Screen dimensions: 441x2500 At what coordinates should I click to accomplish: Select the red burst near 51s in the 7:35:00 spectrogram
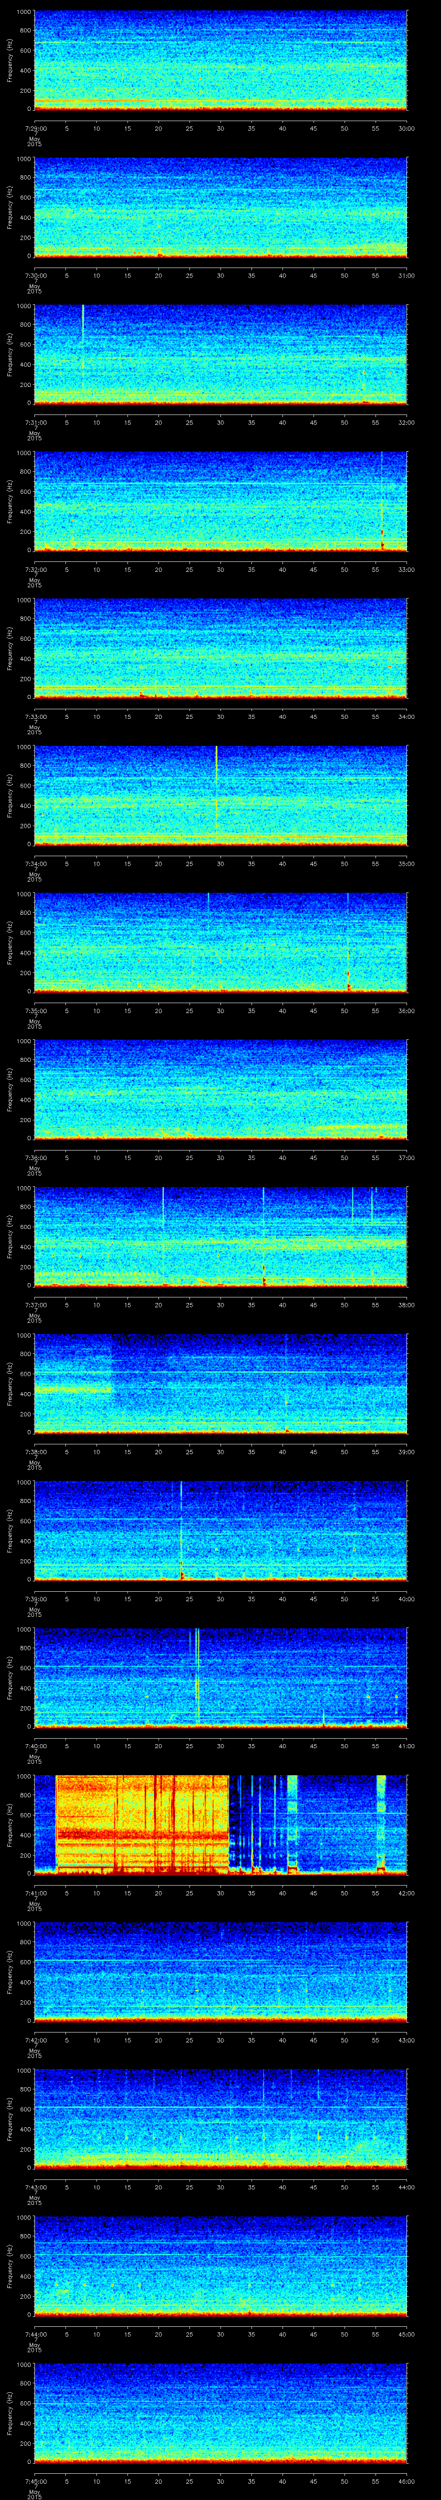(x=348, y=980)
